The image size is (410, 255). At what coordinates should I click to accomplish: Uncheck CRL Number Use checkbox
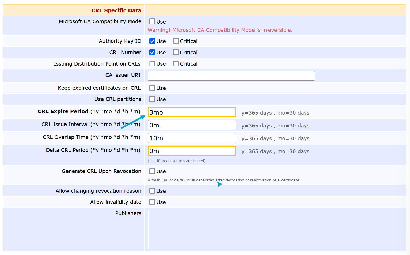click(x=152, y=52)
